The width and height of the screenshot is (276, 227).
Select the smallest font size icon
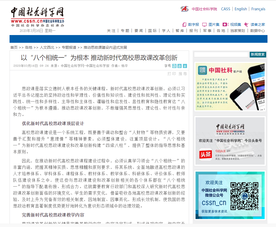point(185,66)
